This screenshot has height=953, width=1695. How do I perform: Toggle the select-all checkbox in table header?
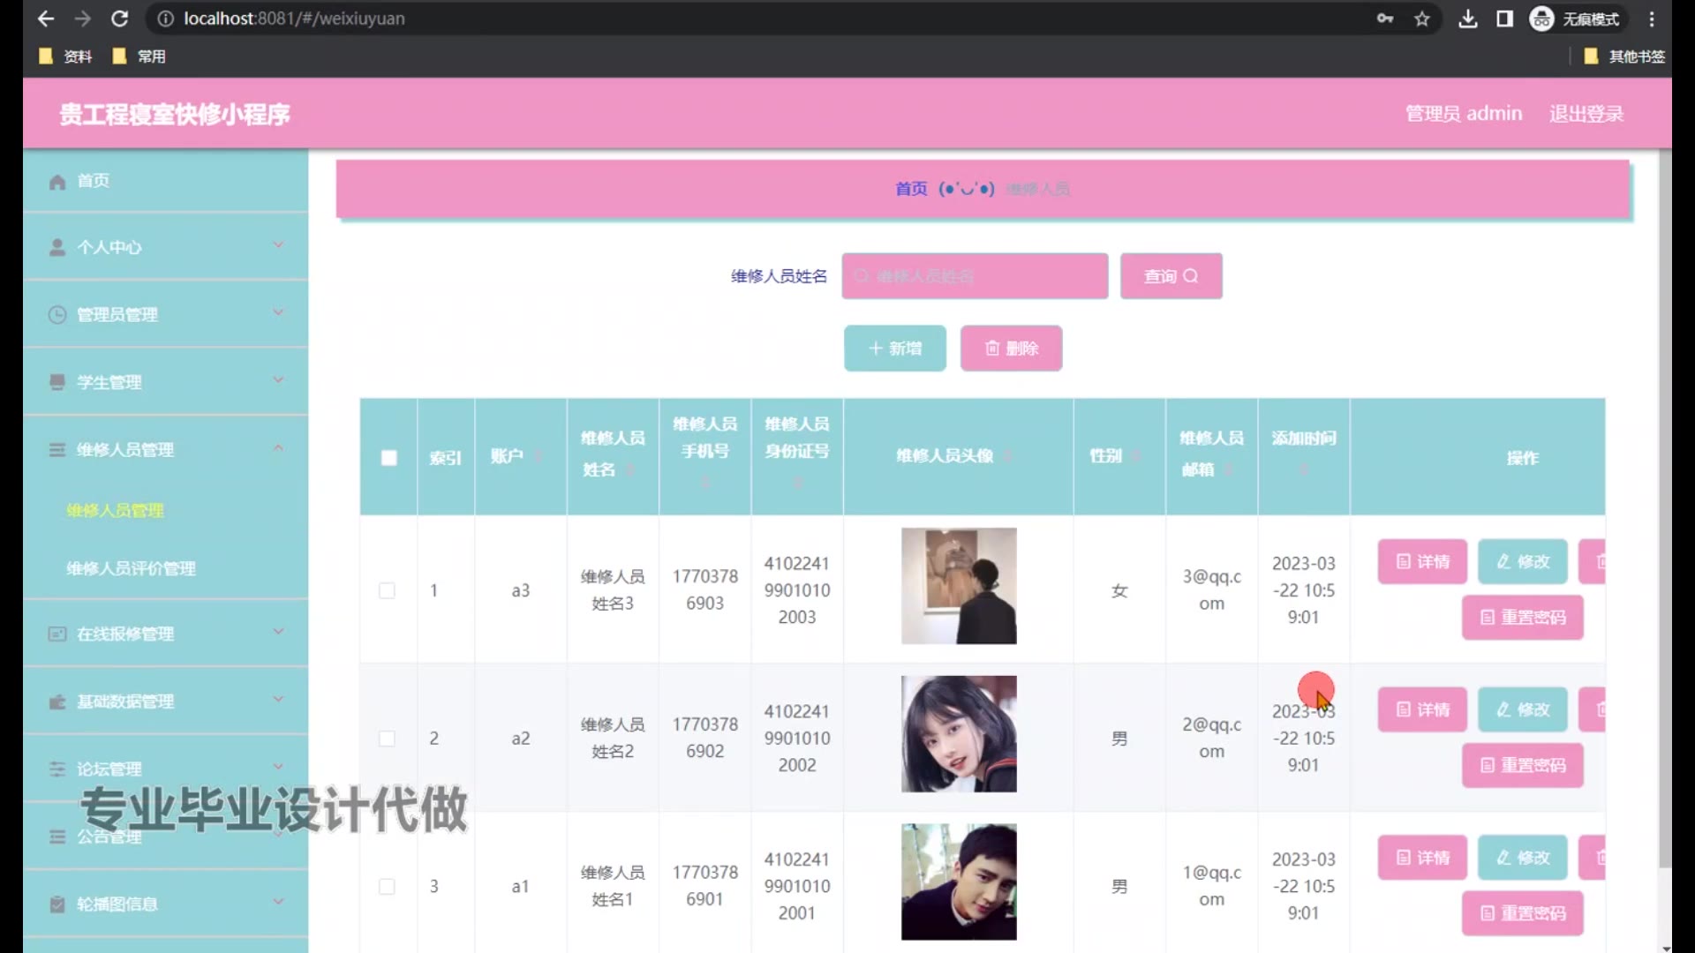click(x=388, y=457)
